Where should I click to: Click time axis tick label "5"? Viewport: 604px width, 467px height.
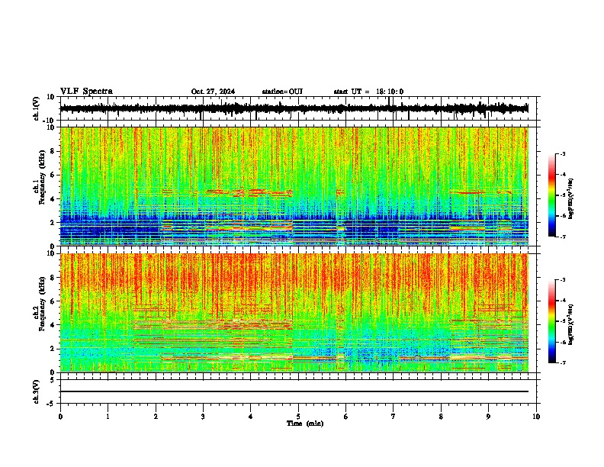coord(298,417)
